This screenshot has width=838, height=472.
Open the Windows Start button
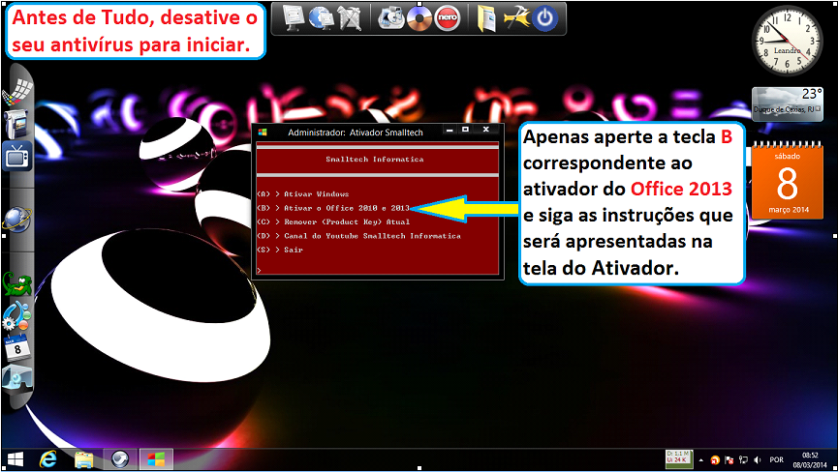coord(16,459)
